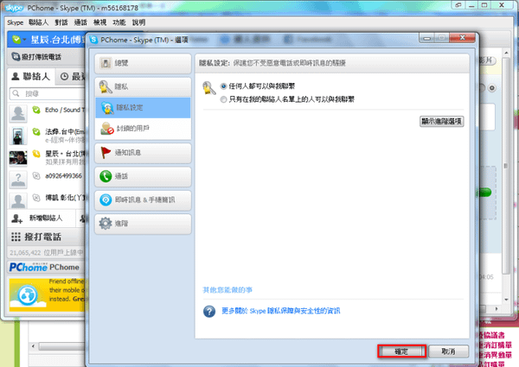Open the online status dropdown in main window
Image resolution: width=519 pixels, height=367 pixels.
[19, 40]
